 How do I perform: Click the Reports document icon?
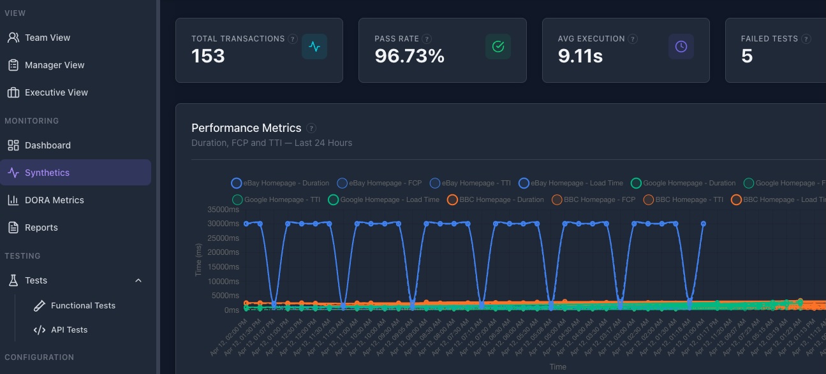pos(12,227)
